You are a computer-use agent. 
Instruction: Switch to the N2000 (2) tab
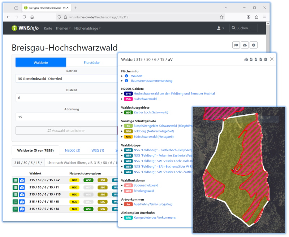point(72,150)
